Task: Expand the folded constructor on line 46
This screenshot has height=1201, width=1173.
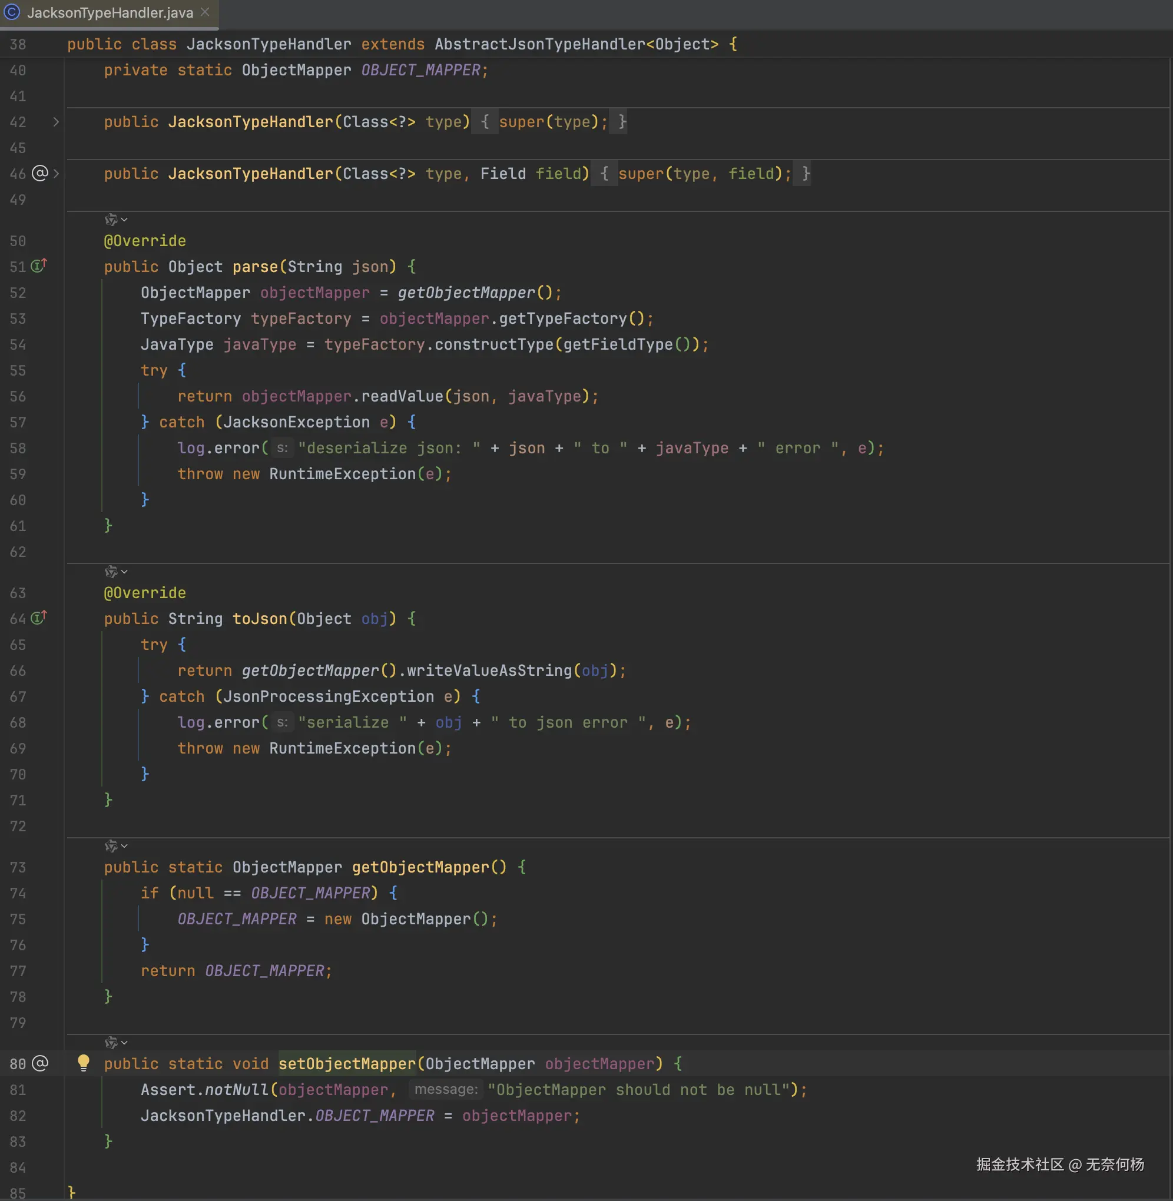Action: [56, 174]
